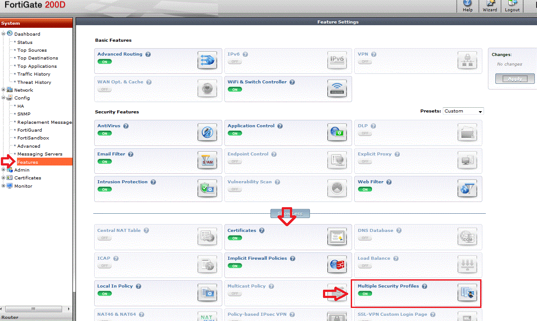Image resolution: width=537 pixels, height=321 pixels.
Task: Open Messaging Servers in Config
Action: click(40, 154)
